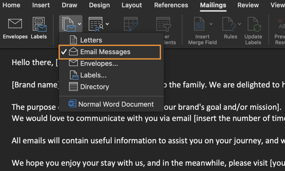Click the Update Labels icon

254,24
